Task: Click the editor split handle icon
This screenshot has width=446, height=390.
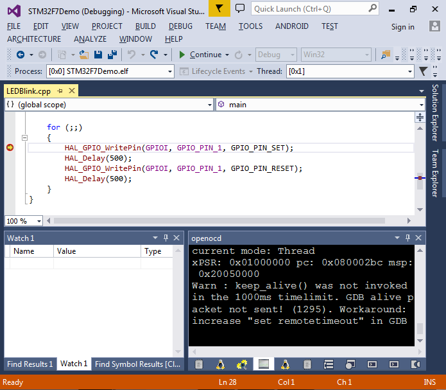Action: (x=420, y=117)
